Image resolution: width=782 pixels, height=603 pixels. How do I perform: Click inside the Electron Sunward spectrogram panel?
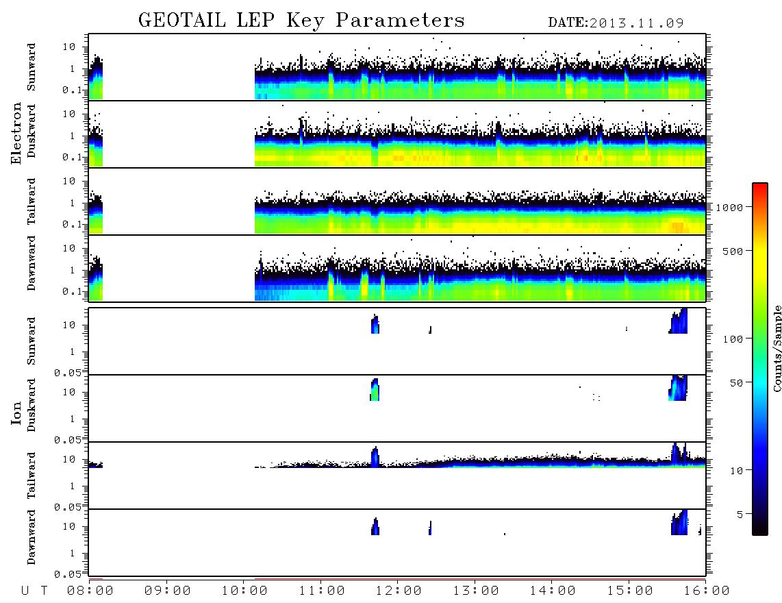397,67
